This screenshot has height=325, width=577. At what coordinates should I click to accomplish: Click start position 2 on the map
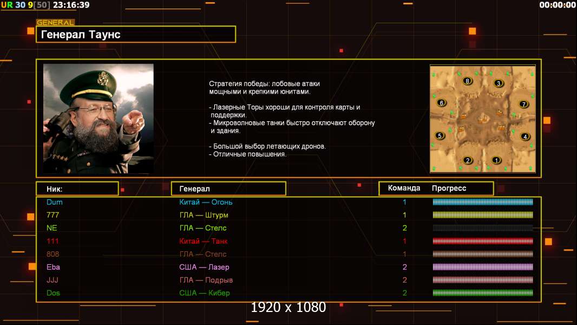[x=468, y=160]
